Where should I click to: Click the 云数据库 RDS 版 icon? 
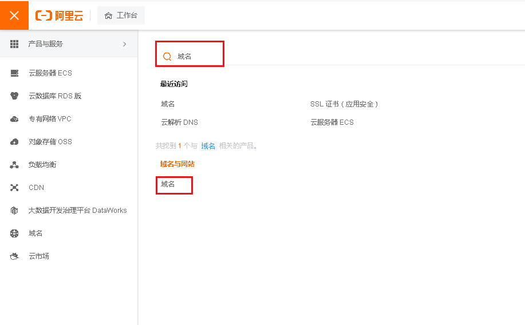tap(14, 96)
